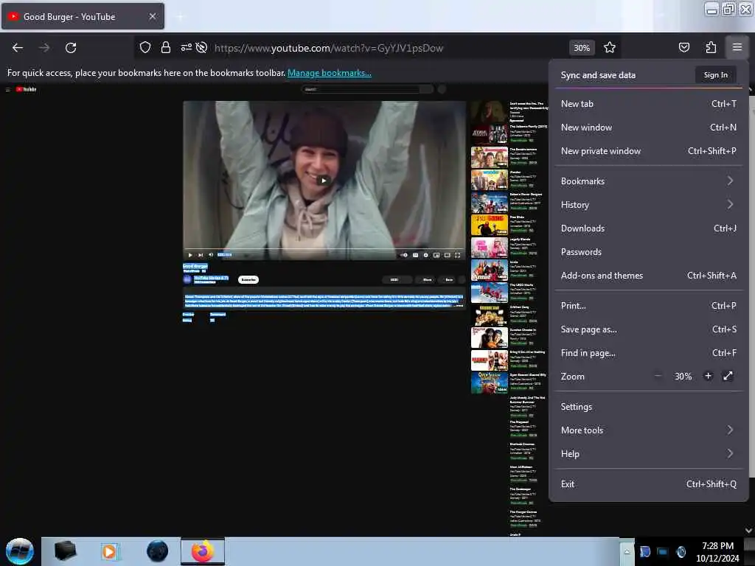Toggle the player autoplay switch
755x566 pixels.
pos(404,255)
